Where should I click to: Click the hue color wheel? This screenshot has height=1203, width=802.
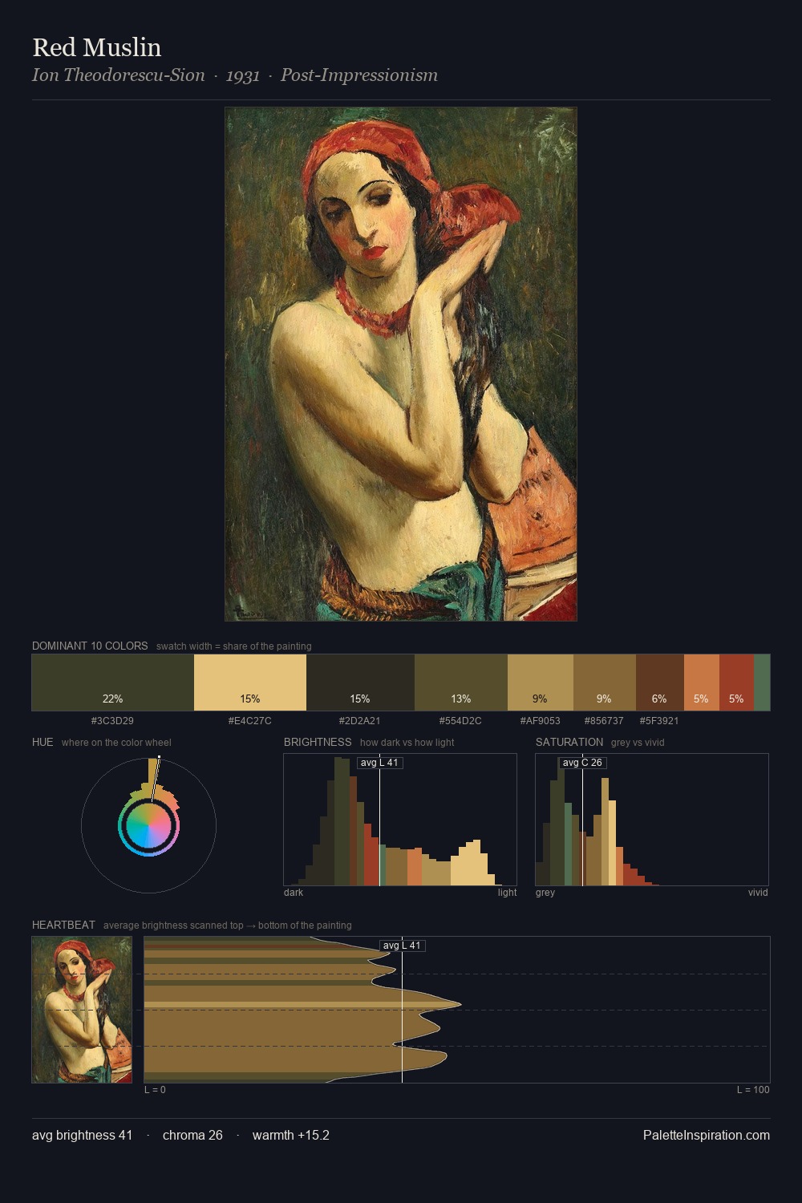click(x=148, y=825)
